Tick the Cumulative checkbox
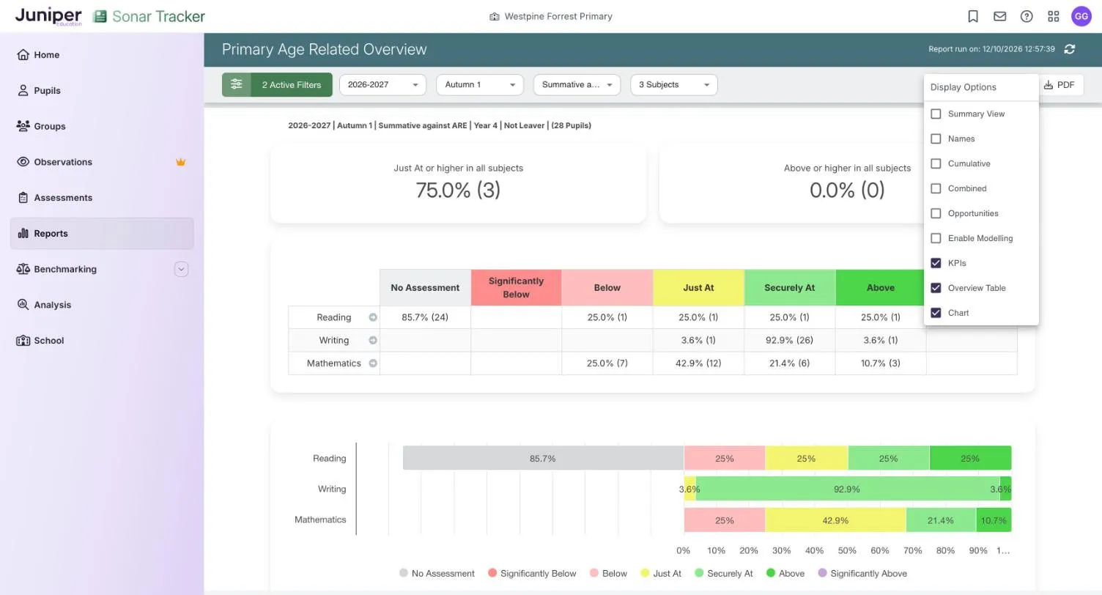1102x595 pixels. 936,163
